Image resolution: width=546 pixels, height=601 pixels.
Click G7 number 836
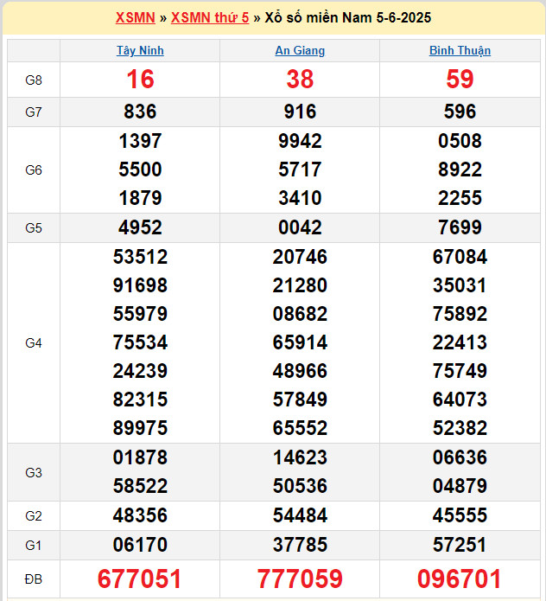pos(140,112)
